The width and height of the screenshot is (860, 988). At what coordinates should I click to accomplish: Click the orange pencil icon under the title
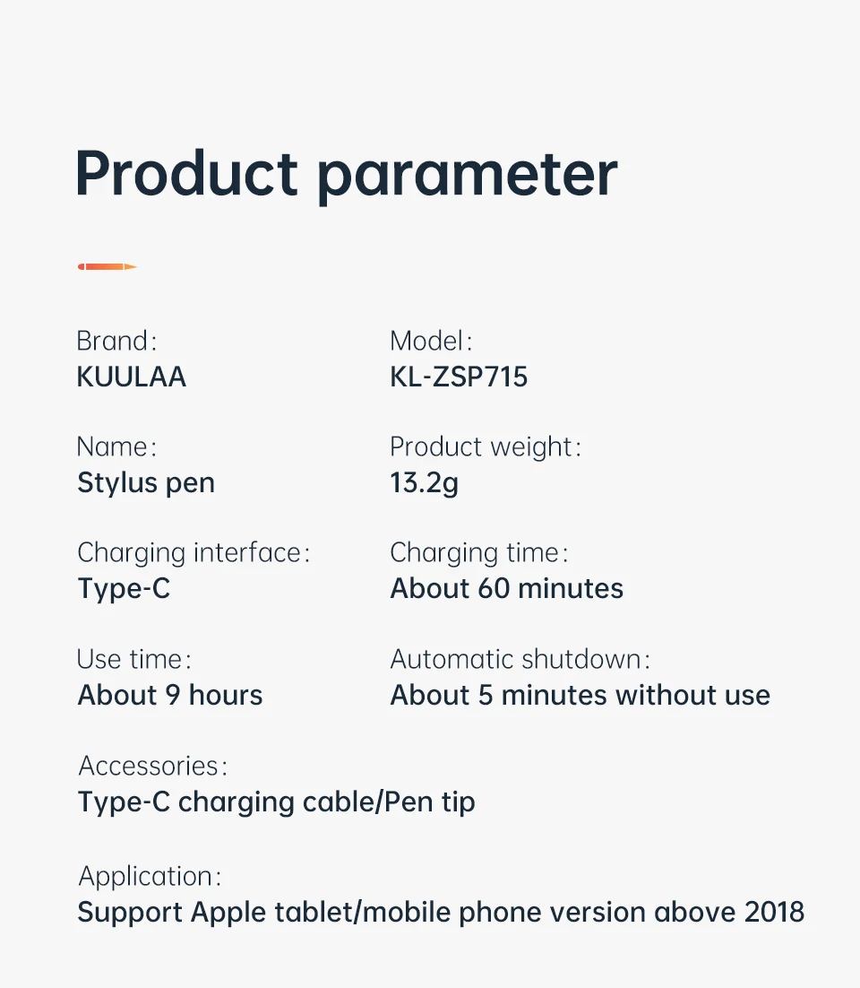107,266
